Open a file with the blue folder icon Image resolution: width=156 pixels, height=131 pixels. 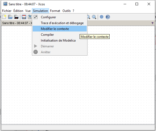10,17
